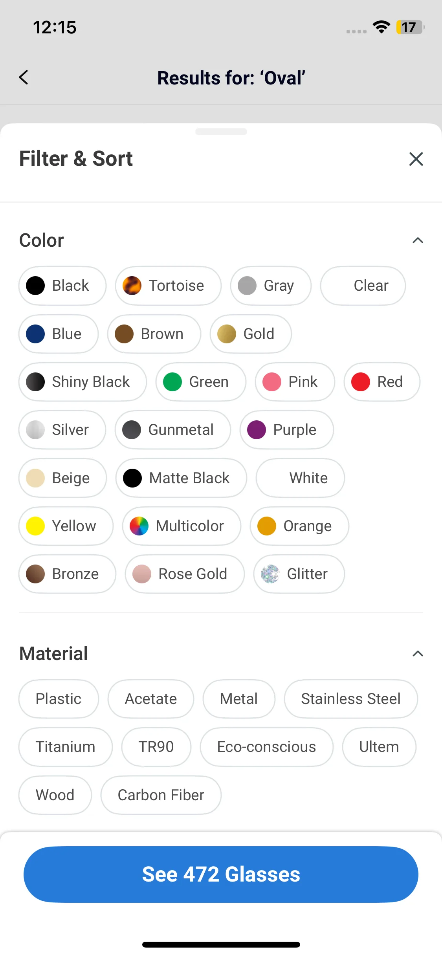
Task: Toggle the Rose Gold filter
Action: click(x=185, y=574)
